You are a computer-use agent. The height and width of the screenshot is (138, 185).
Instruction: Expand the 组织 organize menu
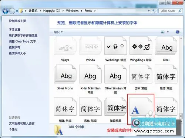58,32
